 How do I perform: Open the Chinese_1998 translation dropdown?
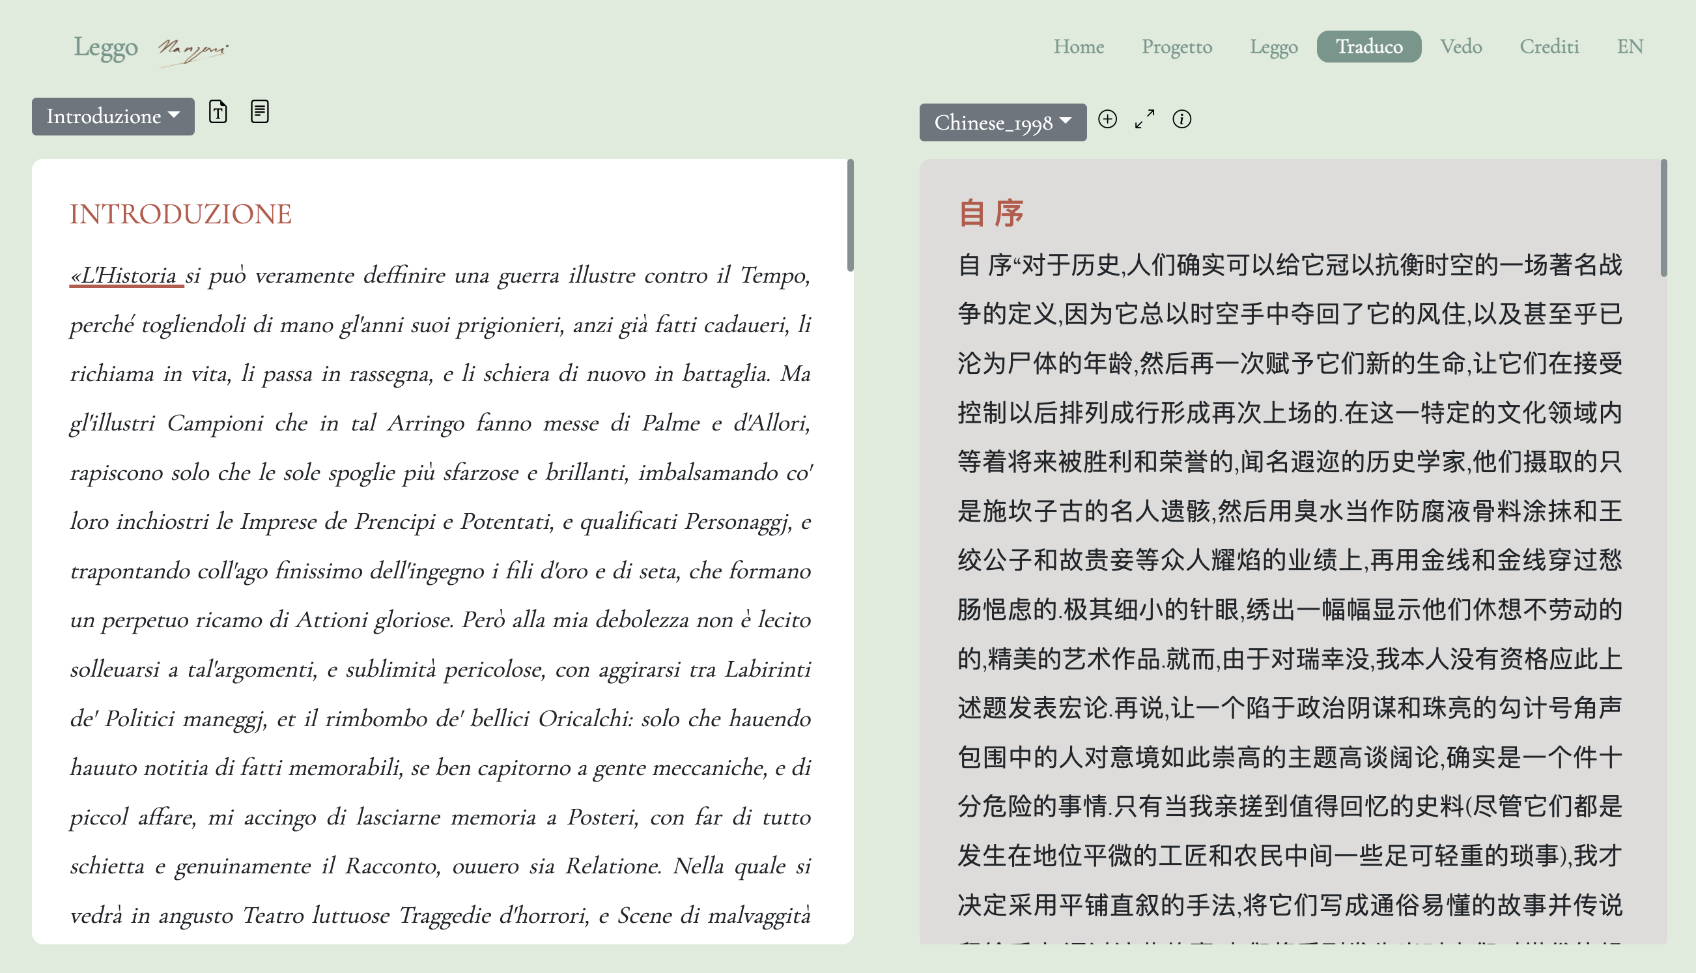point(1002,122)
